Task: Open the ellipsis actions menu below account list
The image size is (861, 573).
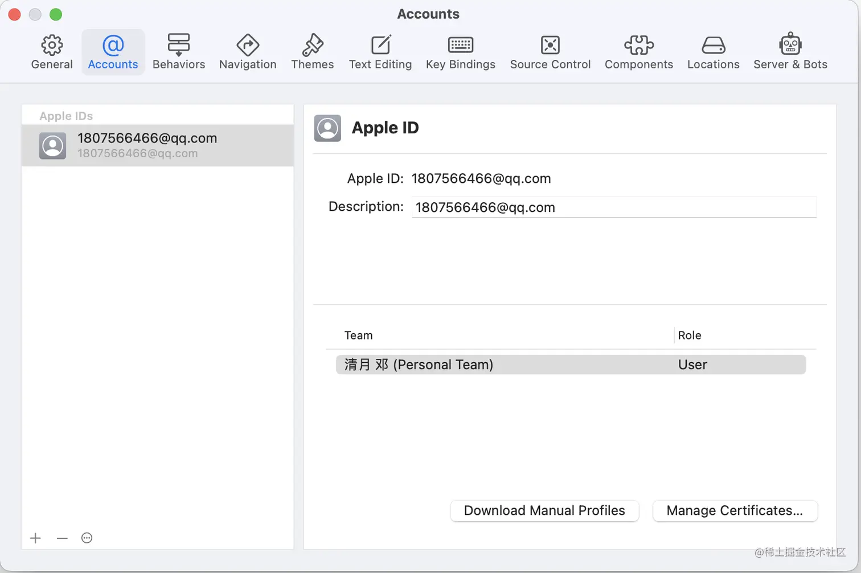Action: click(x=87, y=538)
